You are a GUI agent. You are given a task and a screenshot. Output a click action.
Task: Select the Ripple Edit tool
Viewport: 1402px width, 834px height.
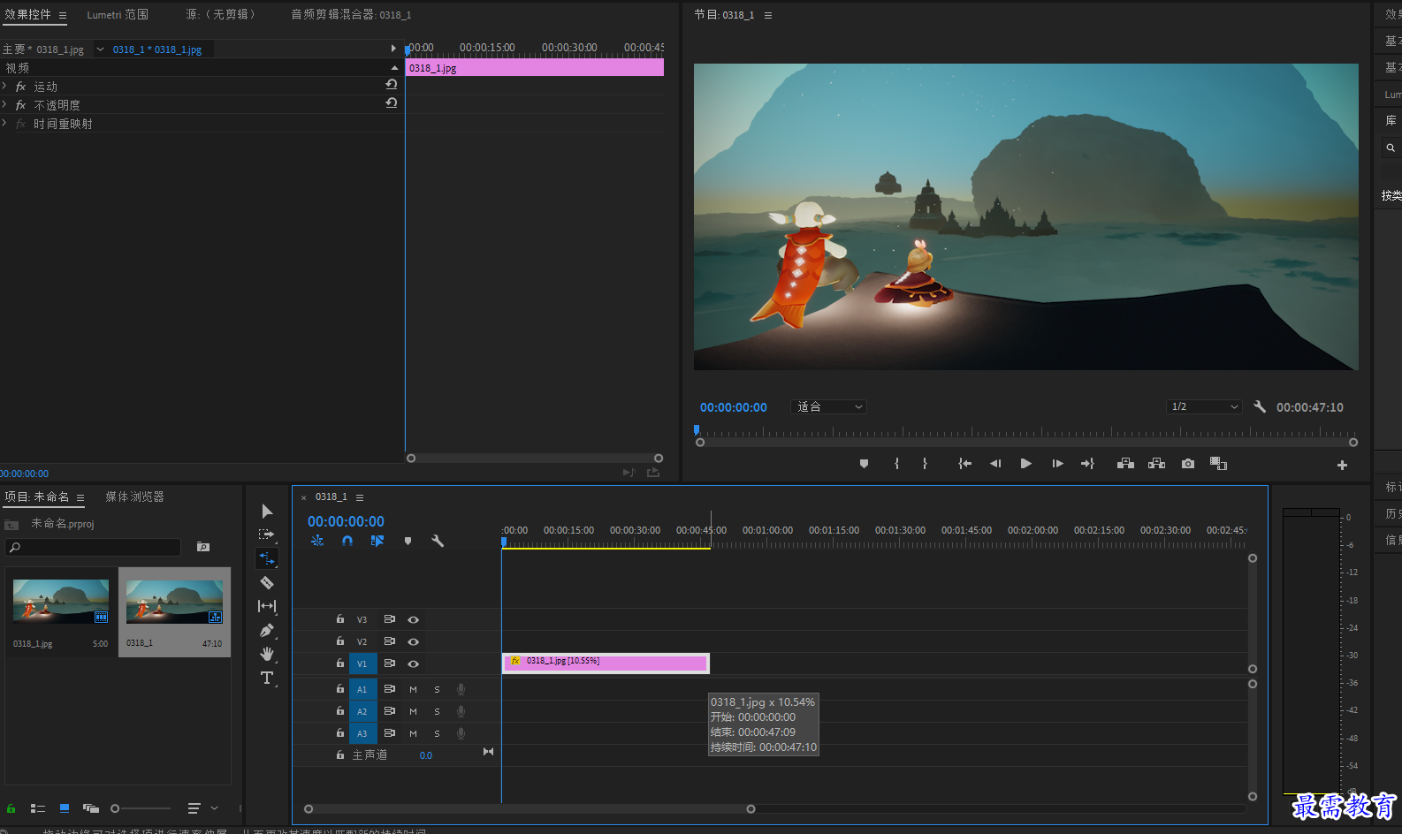(267, 558)
